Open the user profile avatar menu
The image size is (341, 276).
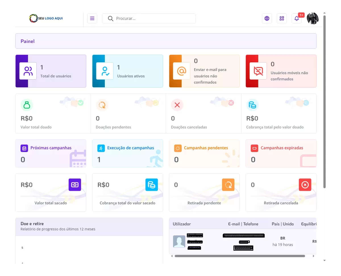pyautogui.click(x=313, y=18)
